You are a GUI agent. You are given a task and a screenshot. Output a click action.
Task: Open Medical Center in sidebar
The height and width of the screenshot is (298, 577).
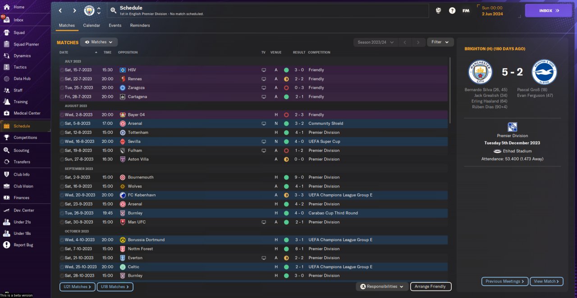pos(27,113)
